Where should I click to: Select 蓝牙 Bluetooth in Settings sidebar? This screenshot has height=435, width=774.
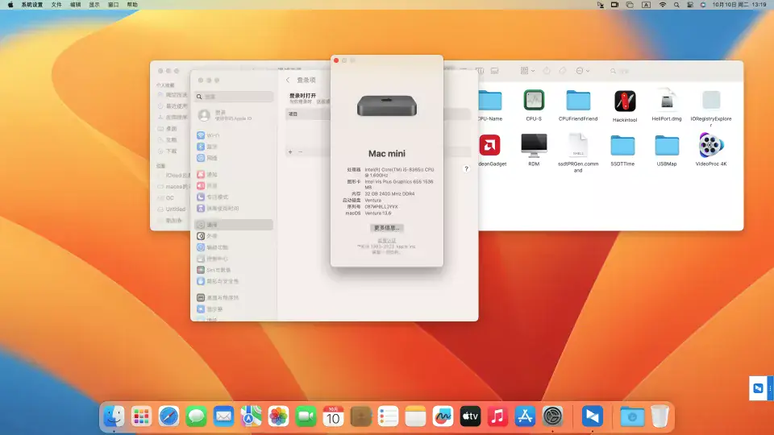pos(234,147)
